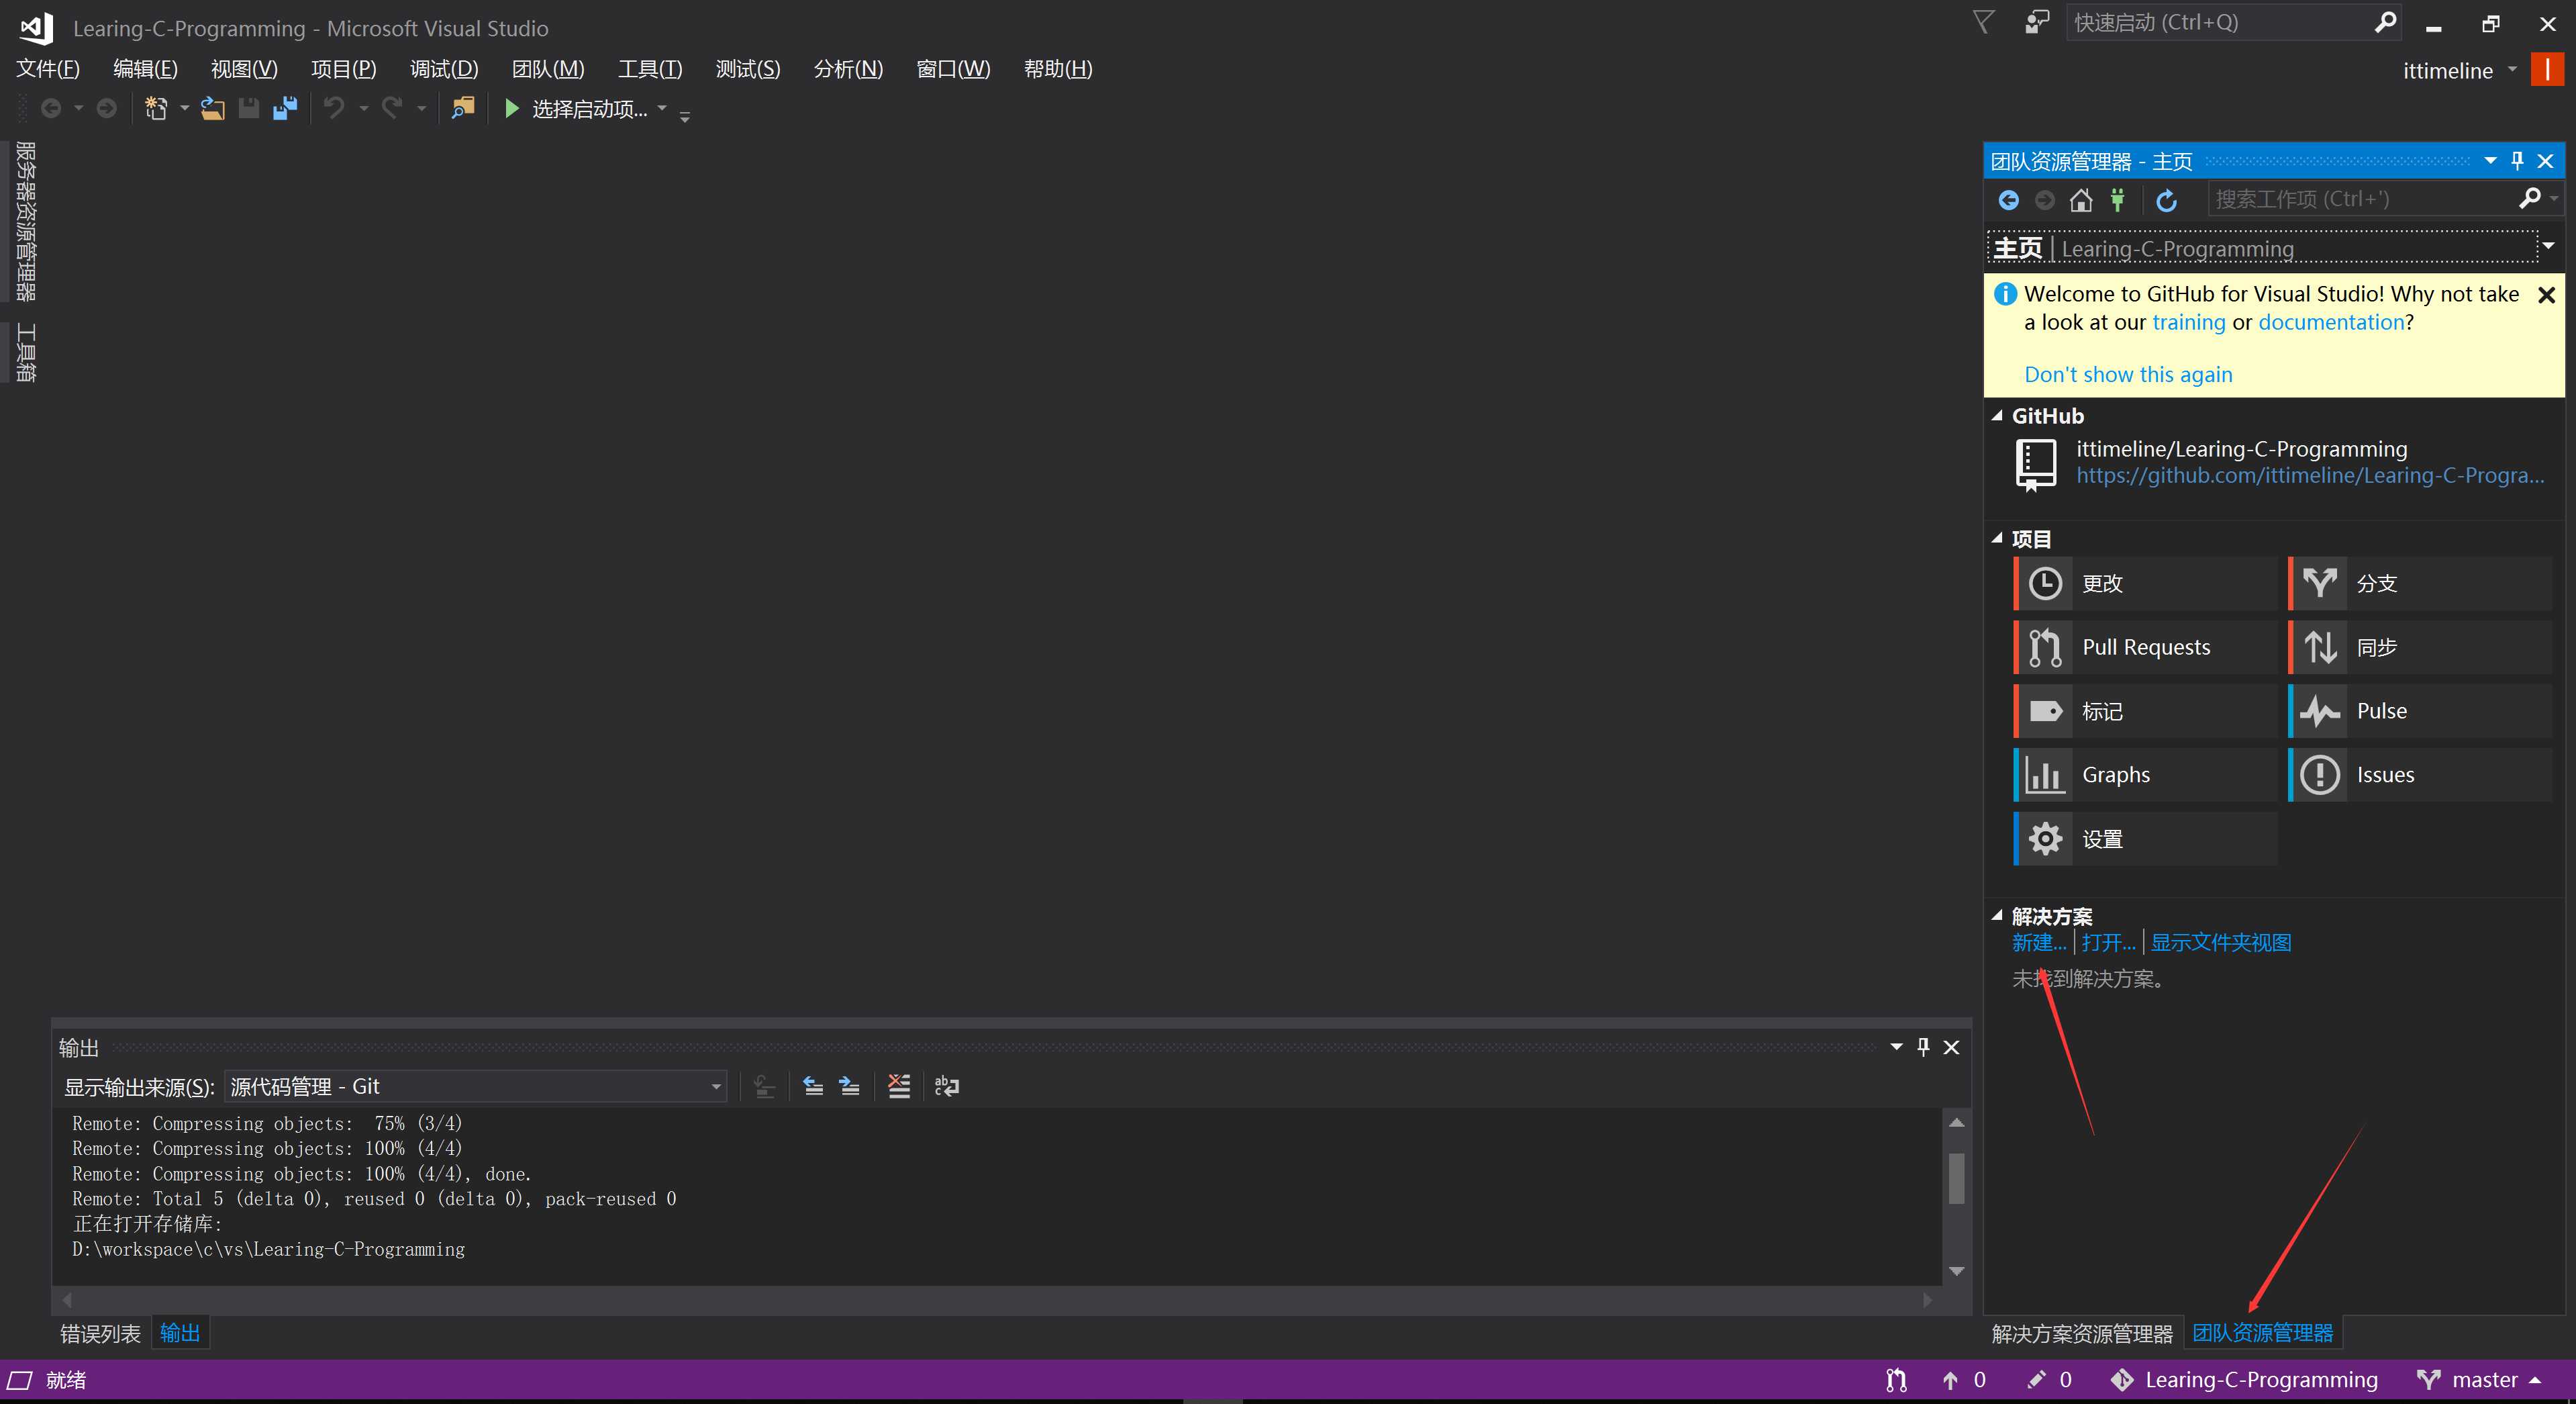This screenshot has width=2576, height=1404.
Task: Toggle word wrap in output window
Action: point(946,1086)
